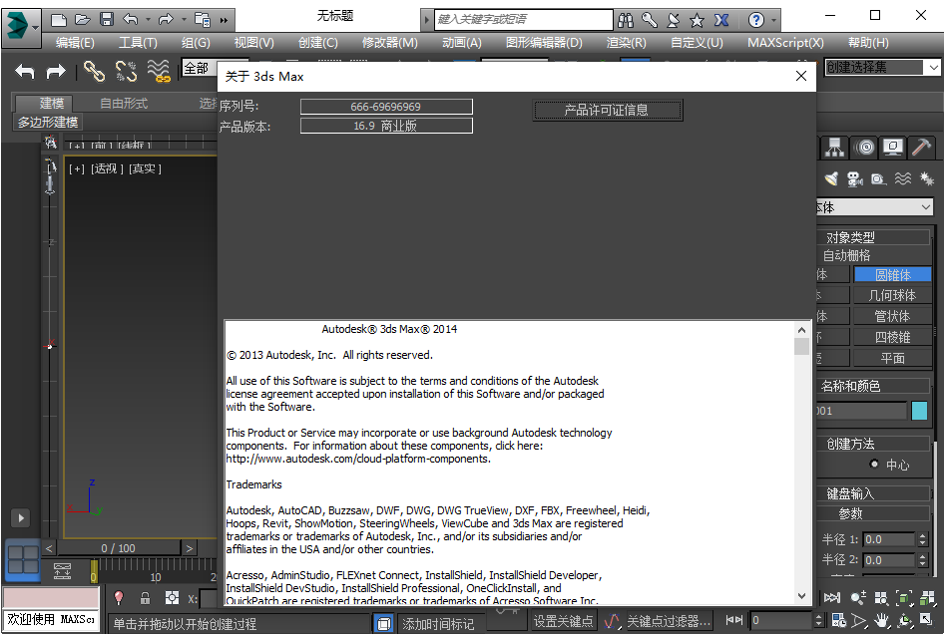Select the Bind to Space Warp tool
The image size is (945, 635).
tap(159, 72)
